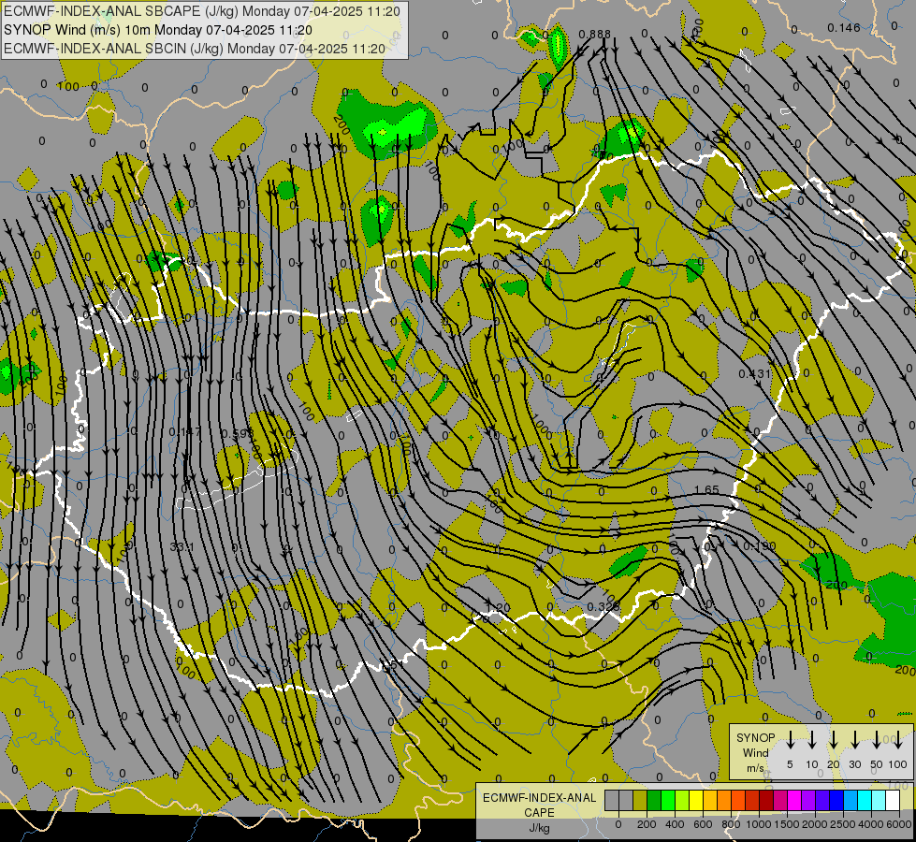Click the 0.598 value on the map
The height and width of the screenshot is (842, 916).
pyautogui.click(x=237, y=433)
